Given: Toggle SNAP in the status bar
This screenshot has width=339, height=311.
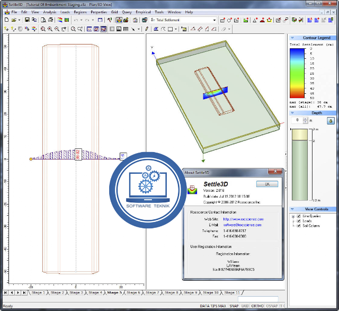Looking at the screenshot, I should click(234, 306).
